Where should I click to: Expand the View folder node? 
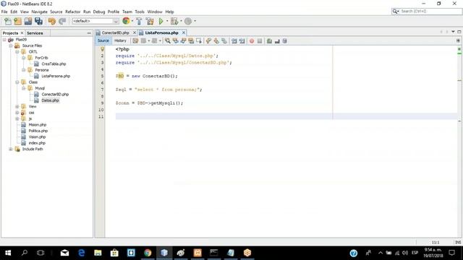[x=17, y=106]
